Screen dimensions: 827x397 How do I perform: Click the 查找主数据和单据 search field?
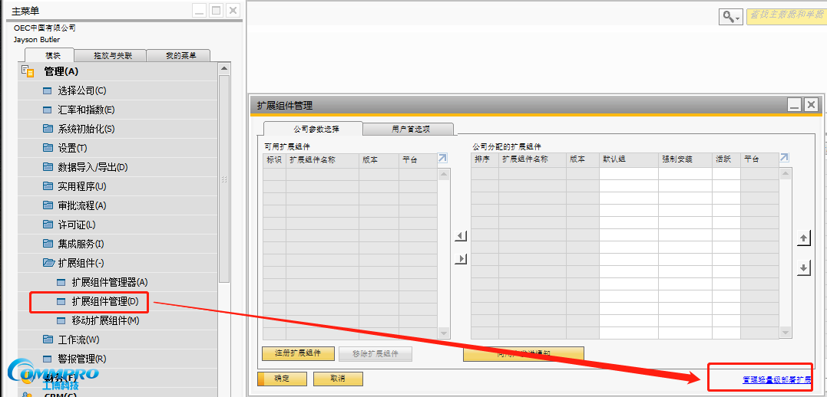[786, 16]
